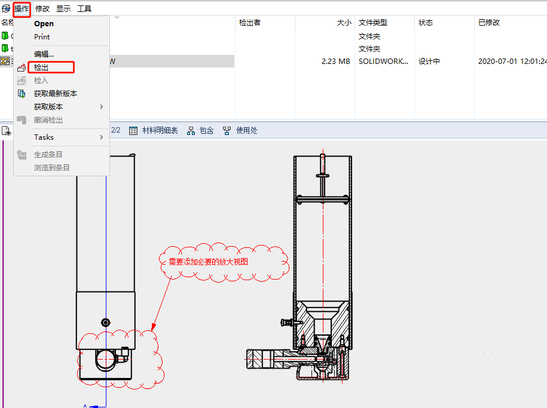
Task: Open the 修改 menu
Action: click(42, 9)
